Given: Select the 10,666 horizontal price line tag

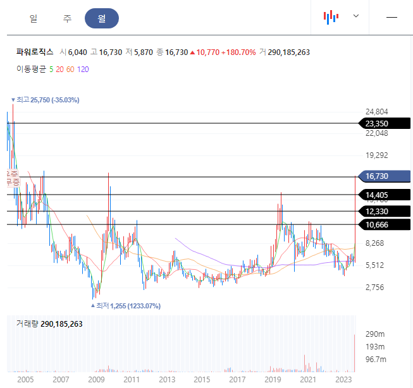Looking at the screenshot, I should coord(385,225).
